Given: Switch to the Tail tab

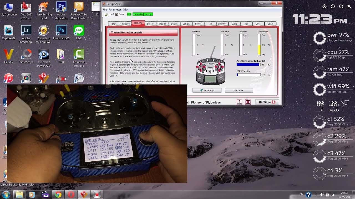Looking at the screenshot, I should [246, 24].
